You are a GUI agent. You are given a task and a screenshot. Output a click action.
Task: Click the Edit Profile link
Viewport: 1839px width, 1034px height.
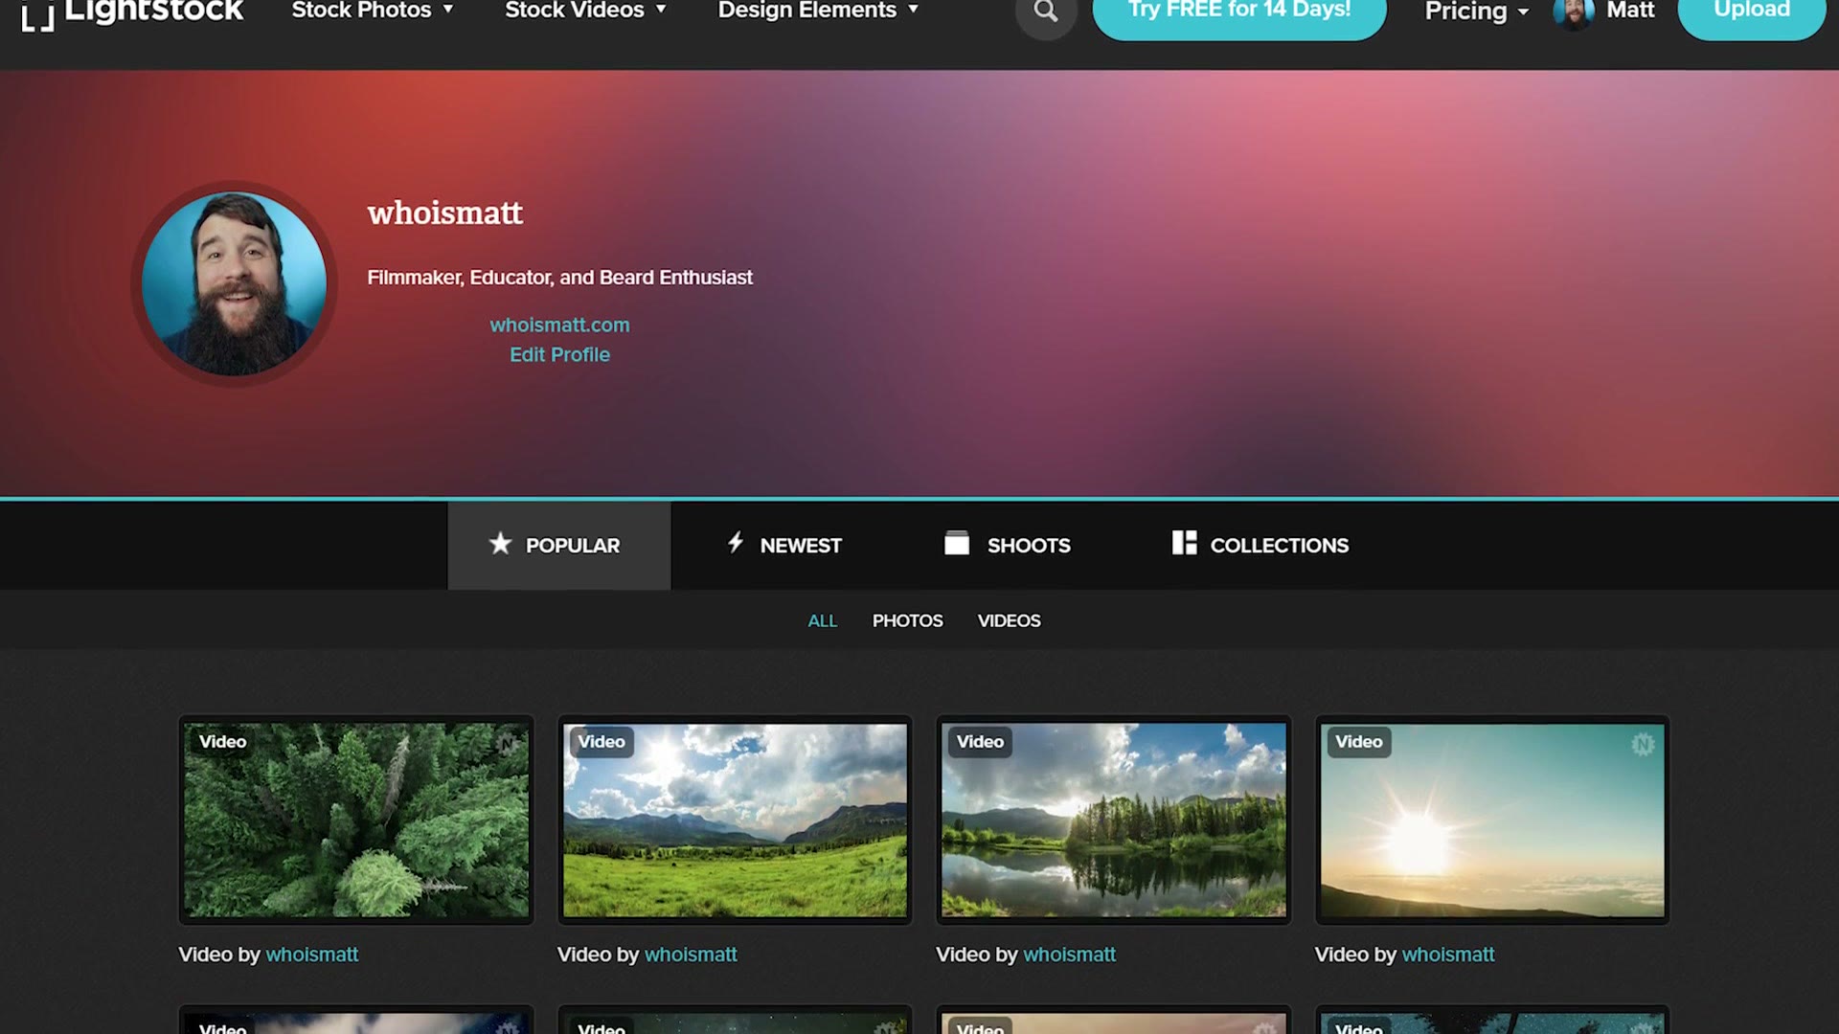coord(560,354)
